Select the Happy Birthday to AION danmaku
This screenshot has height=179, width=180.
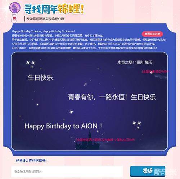(x=63, y=126)
